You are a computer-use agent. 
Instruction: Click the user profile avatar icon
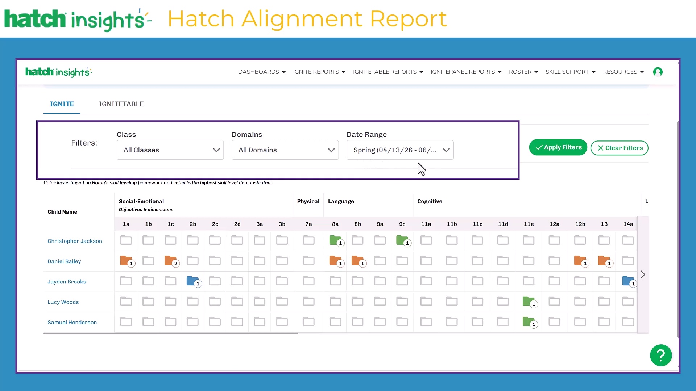point(658,72)
